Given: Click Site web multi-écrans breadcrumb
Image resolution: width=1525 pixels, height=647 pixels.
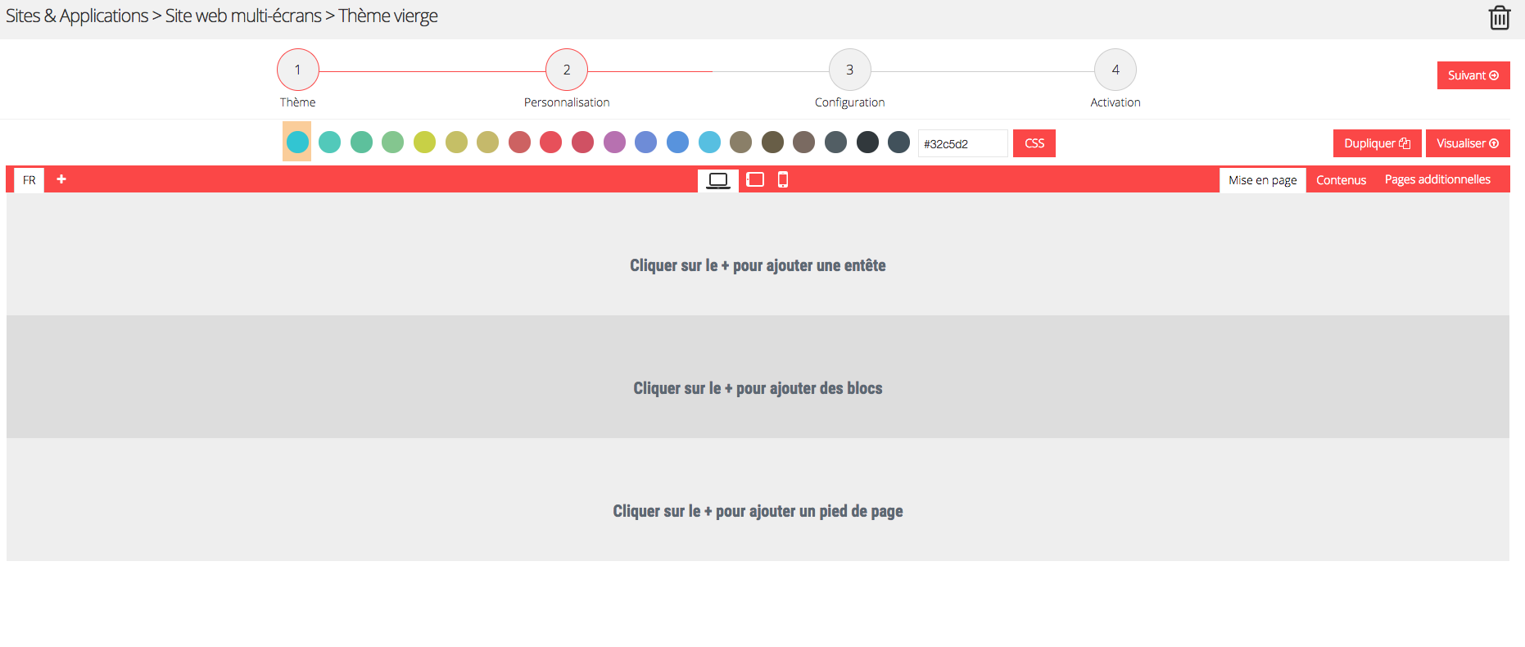Looking at the screenshot, I should (x=243, y=16).
